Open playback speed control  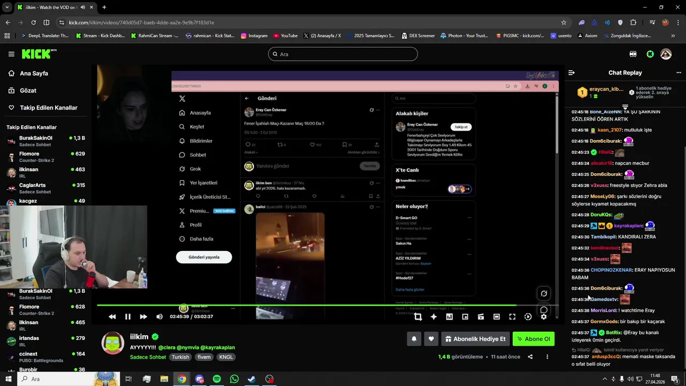click(x=528, y=317)
